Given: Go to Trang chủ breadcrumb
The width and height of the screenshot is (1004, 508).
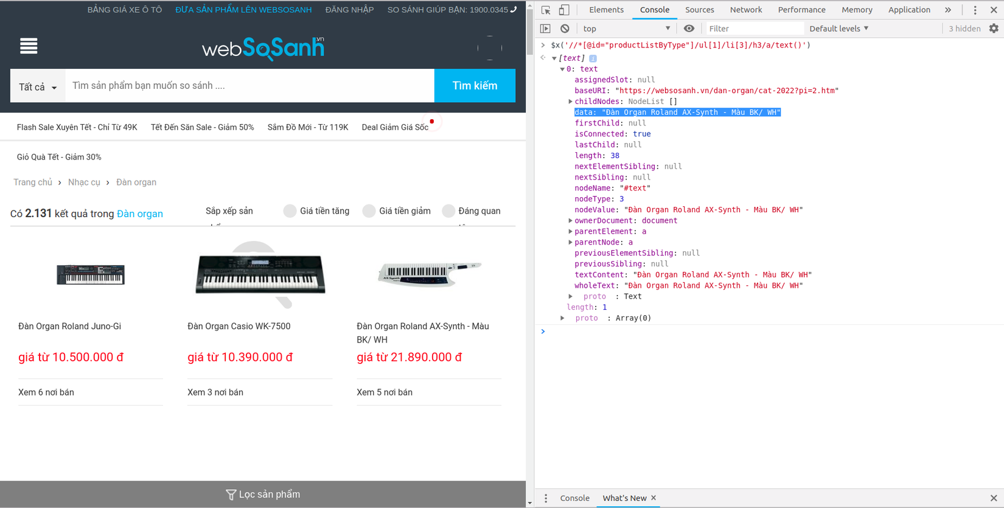Looking at the screenshot, I should (33, 183).
